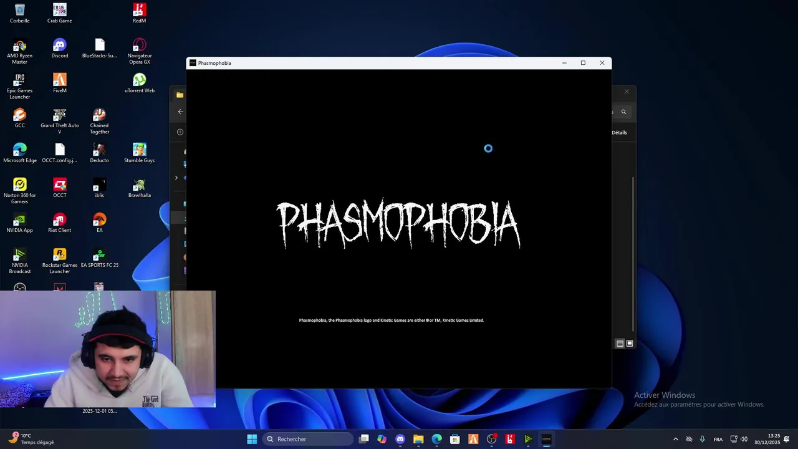Viewport: 798px width, 449px height.
Task: Open the cloud sync status tray icon
Action: 689,439
